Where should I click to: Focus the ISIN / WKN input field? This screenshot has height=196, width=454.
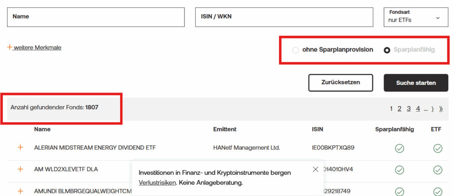pyautogui.click(x=284, y=17)
